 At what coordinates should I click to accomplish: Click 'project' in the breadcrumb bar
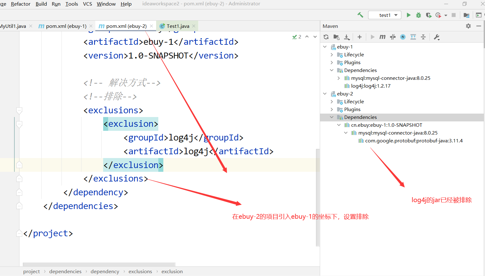point(31,271)
